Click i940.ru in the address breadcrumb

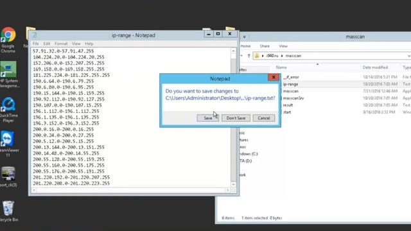272,56
